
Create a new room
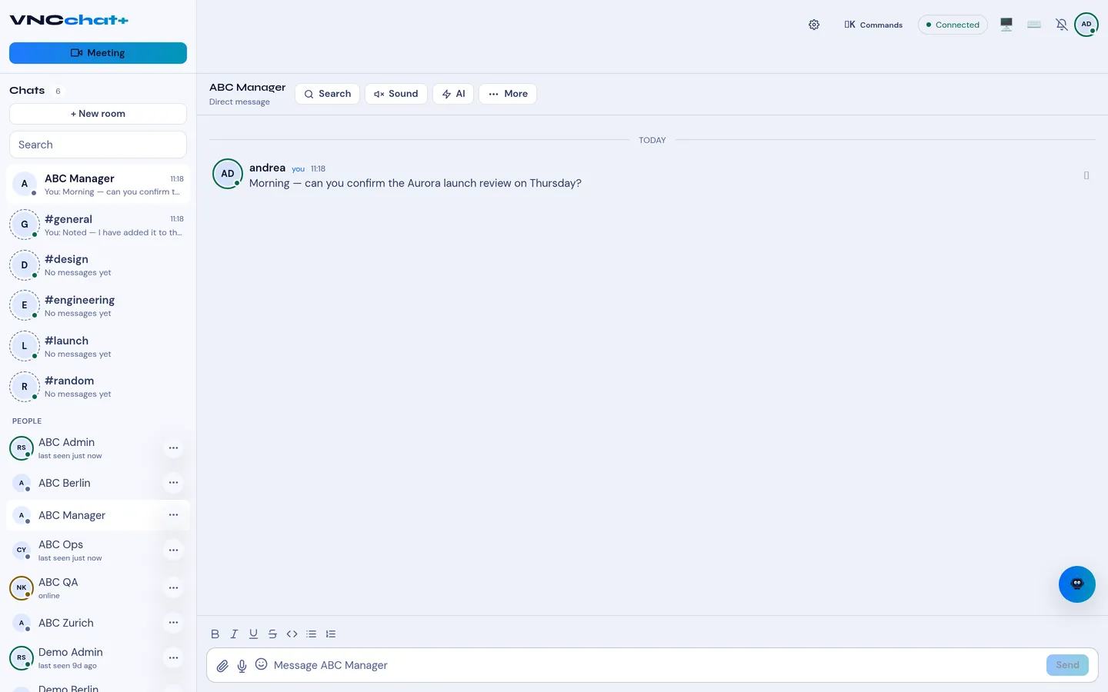click(98, 114)
